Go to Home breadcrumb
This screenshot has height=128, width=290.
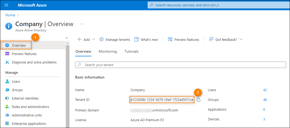(x=10, y=15)
